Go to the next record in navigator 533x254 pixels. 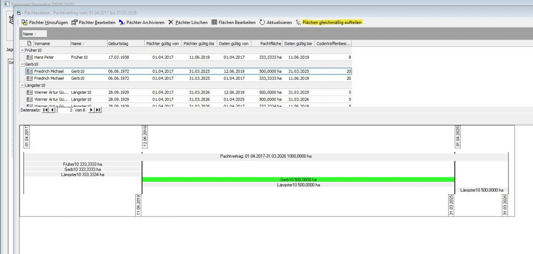92,110
